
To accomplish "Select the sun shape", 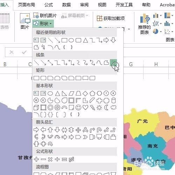I will 99,107.
